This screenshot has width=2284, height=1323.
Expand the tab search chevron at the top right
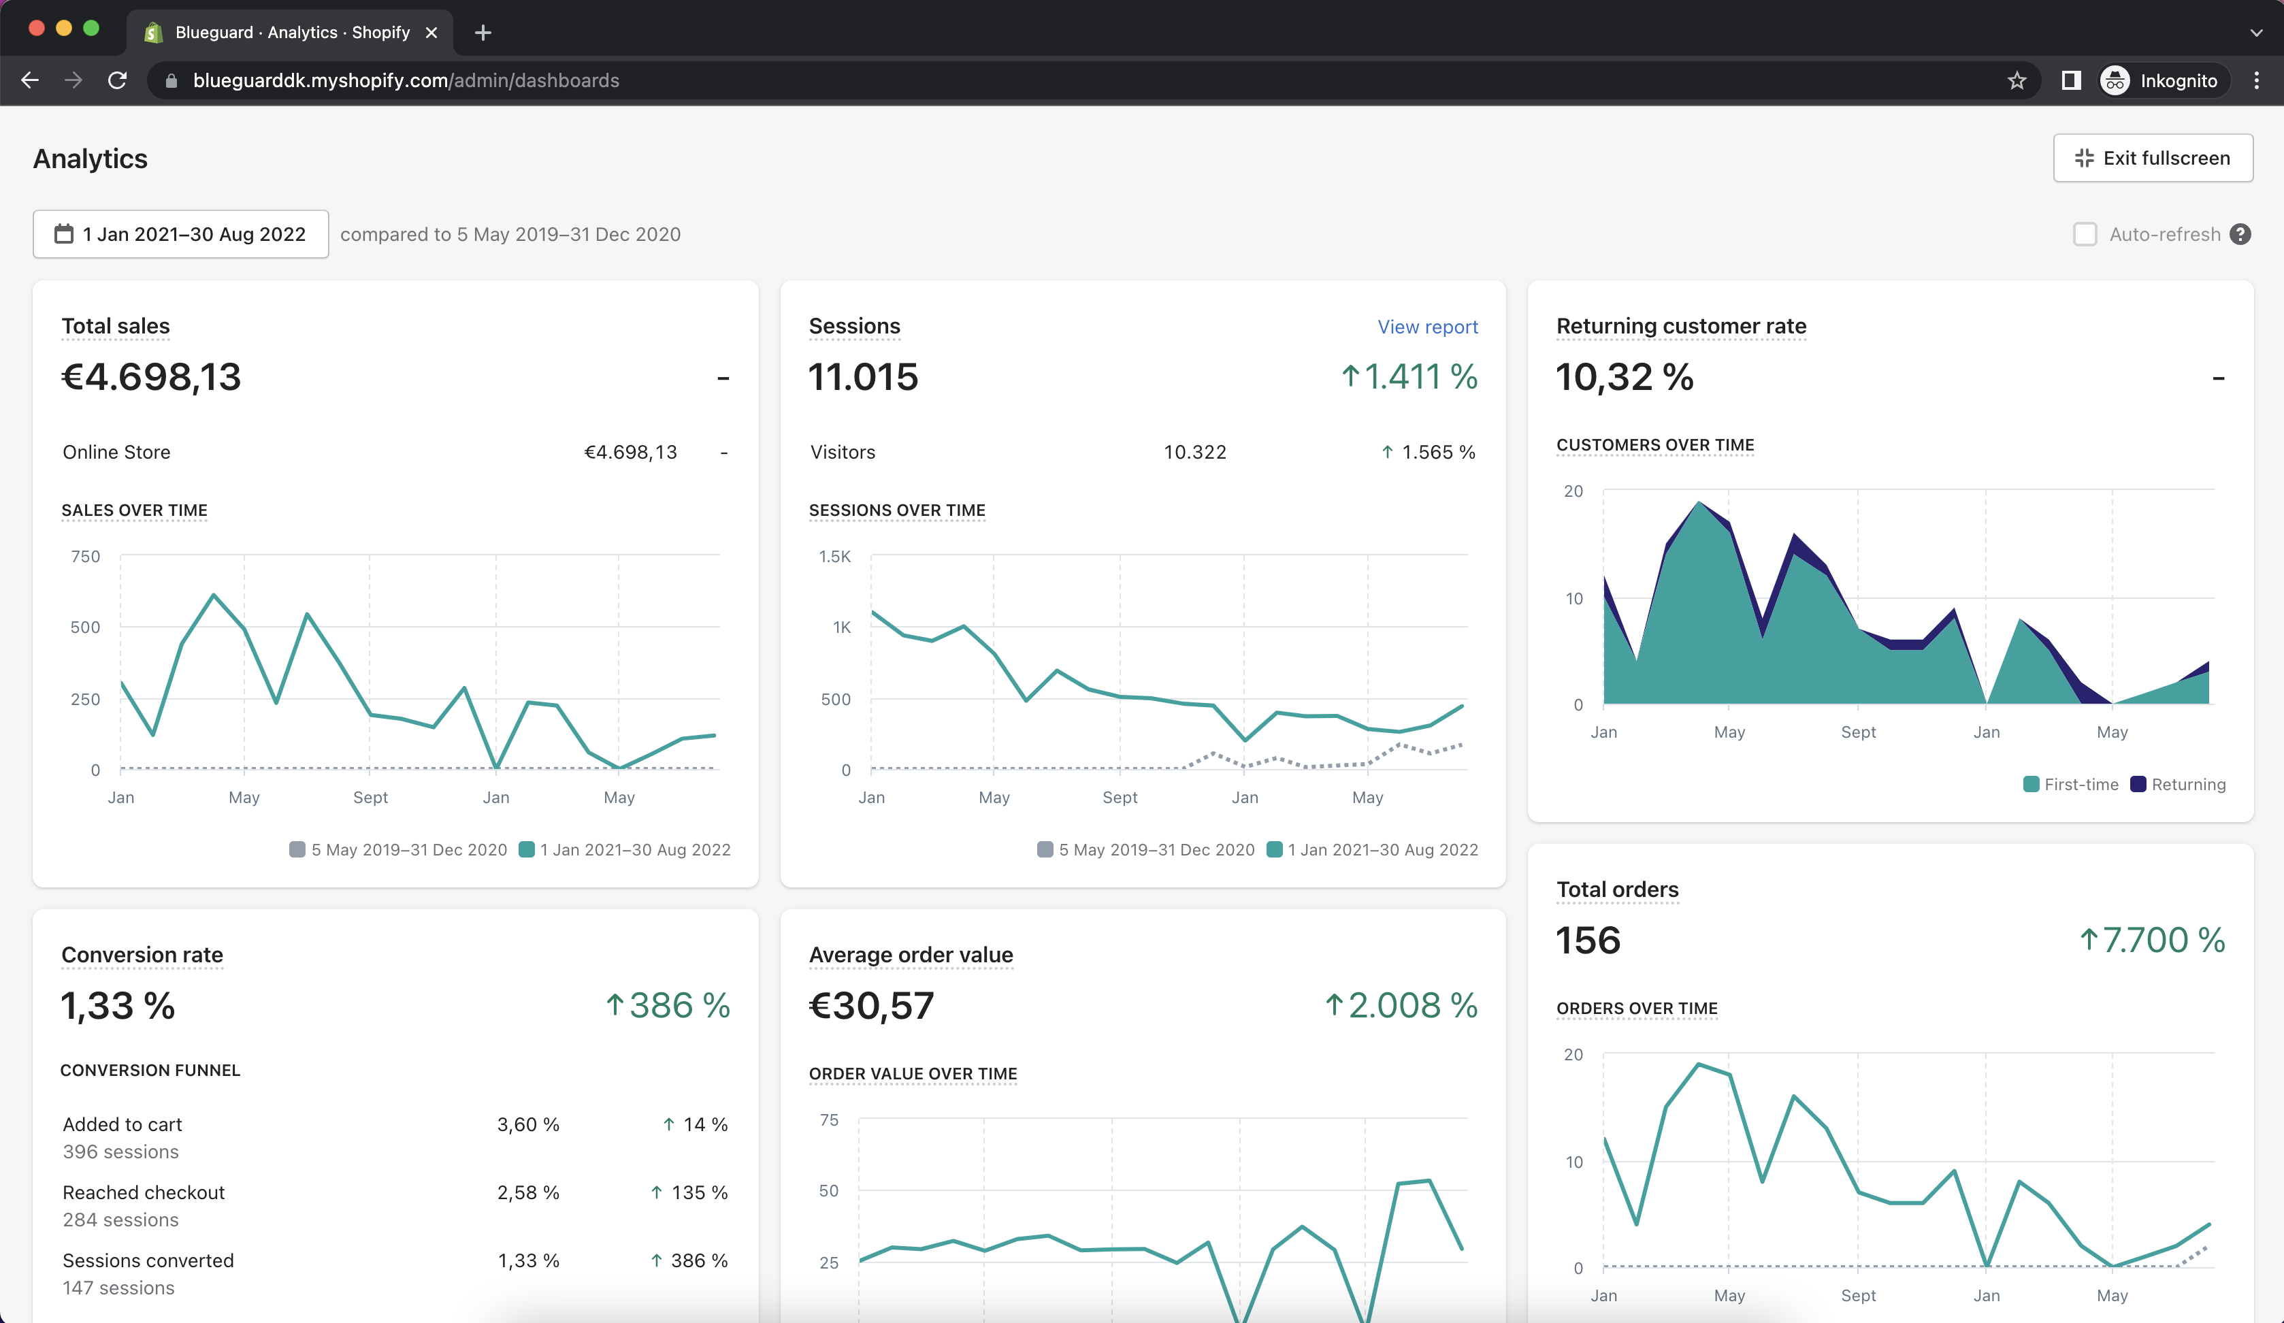(2256, 33)
